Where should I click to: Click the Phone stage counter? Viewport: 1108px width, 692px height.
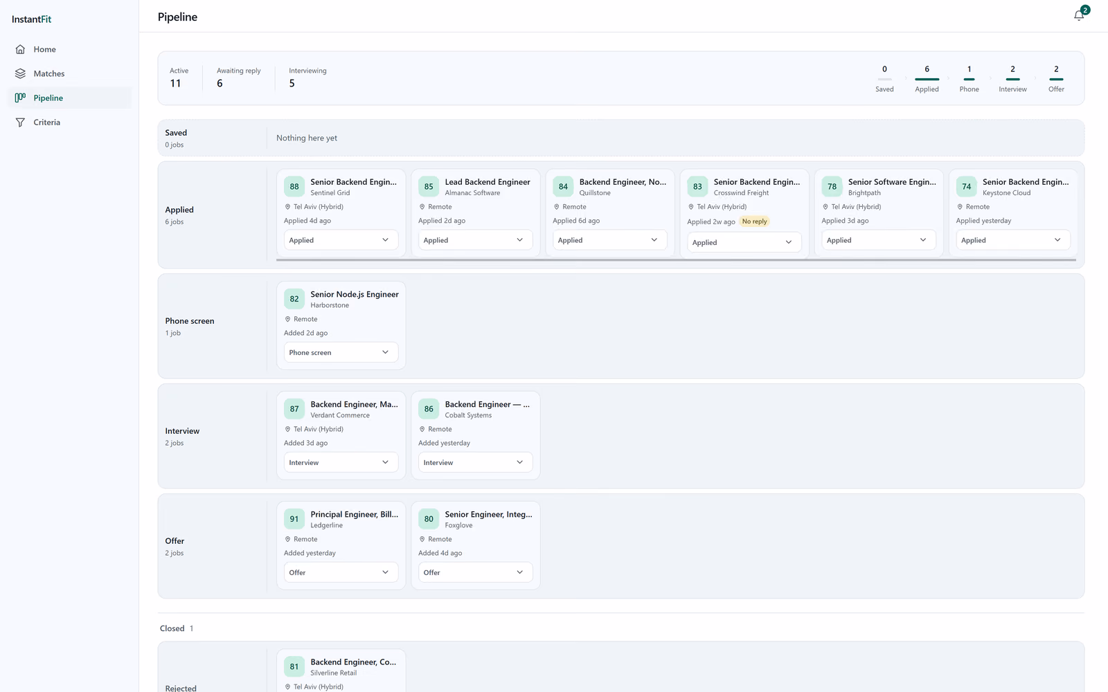(969, 78)
